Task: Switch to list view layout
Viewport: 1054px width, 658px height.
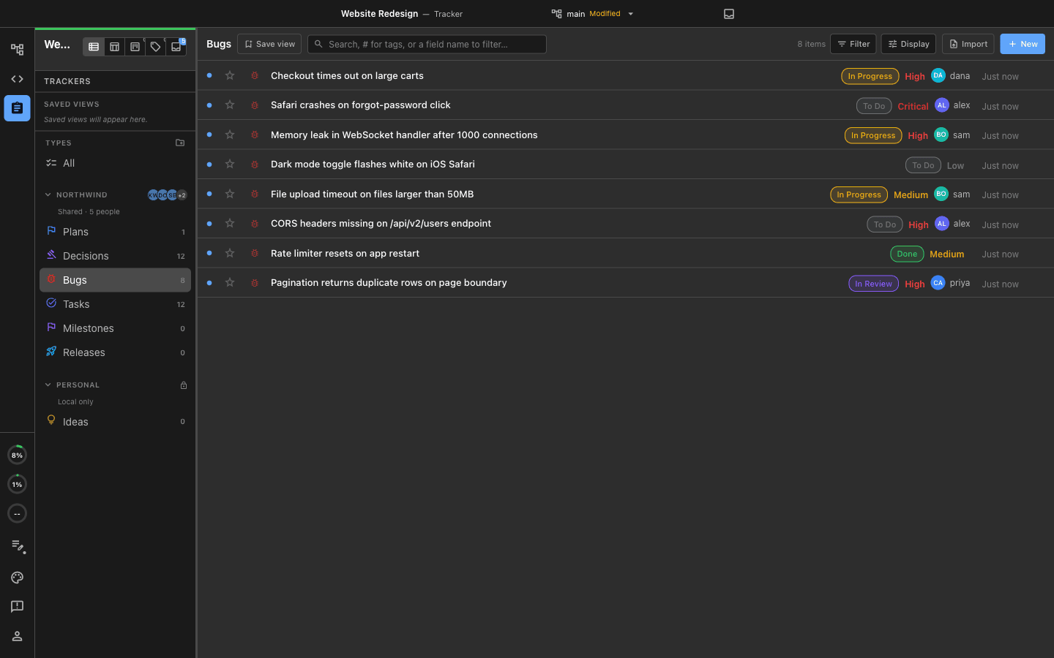Action: 94,47
